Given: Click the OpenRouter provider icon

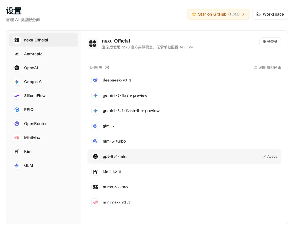Looking at the screenshot, I should coord(17,124).
